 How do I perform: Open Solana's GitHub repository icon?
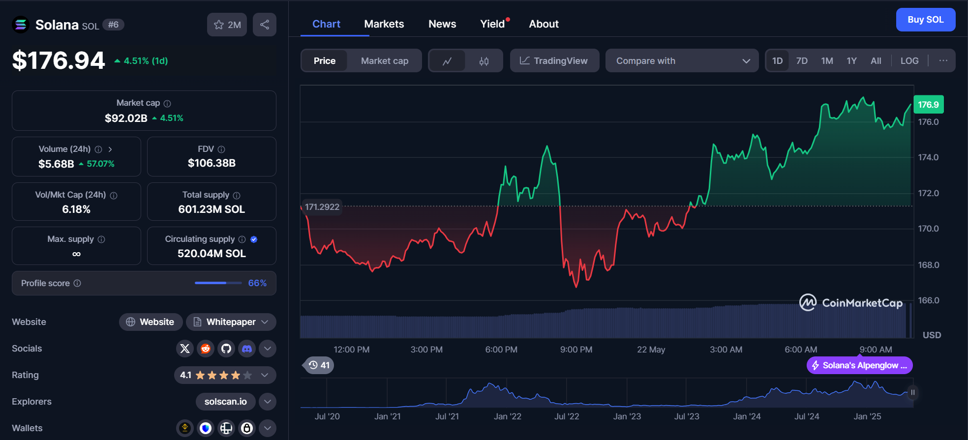coord(226,349)
